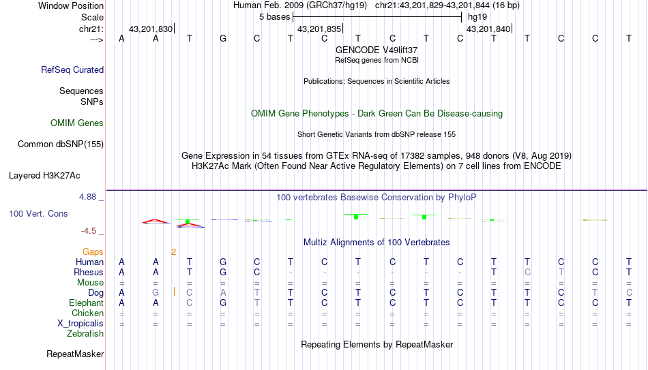This screenshot has width=648, height=370.
Task: Click Short Genetic Variants from dbSNP title
Action: point(377,134)
